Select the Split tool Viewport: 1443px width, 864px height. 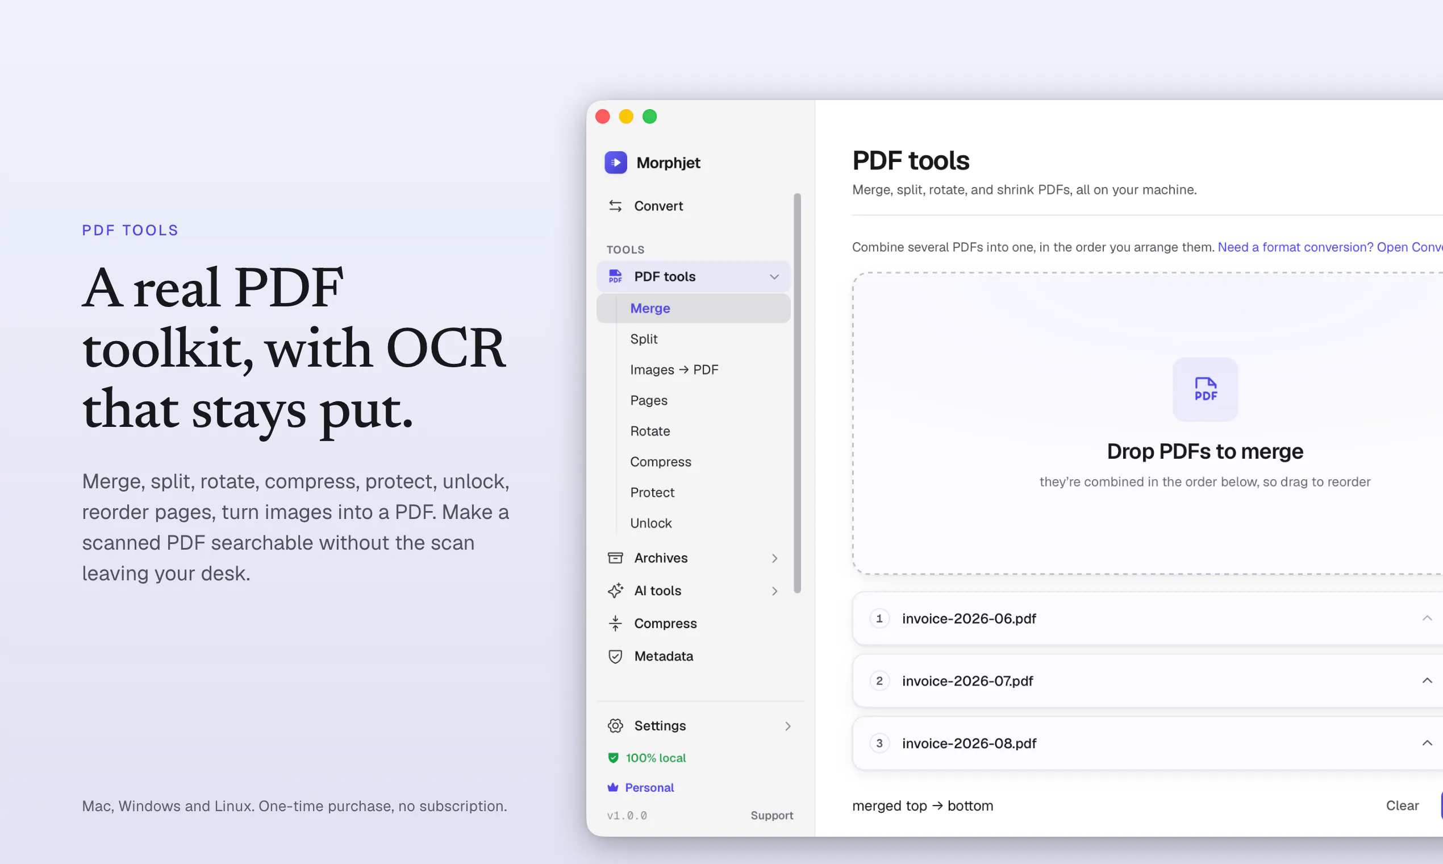point(694,339)
